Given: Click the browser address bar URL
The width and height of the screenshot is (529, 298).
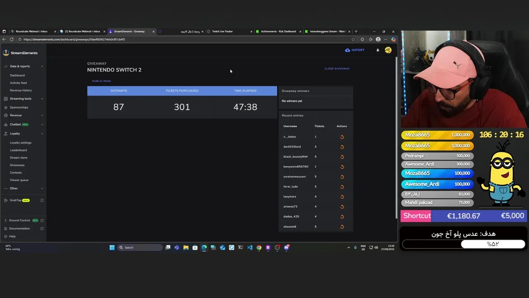Looking at the screenshot, I should (74, 39).
